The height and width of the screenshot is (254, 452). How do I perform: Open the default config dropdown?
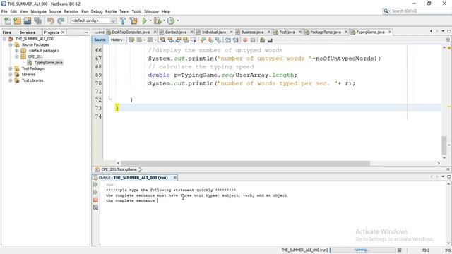[x=93, y=20]
